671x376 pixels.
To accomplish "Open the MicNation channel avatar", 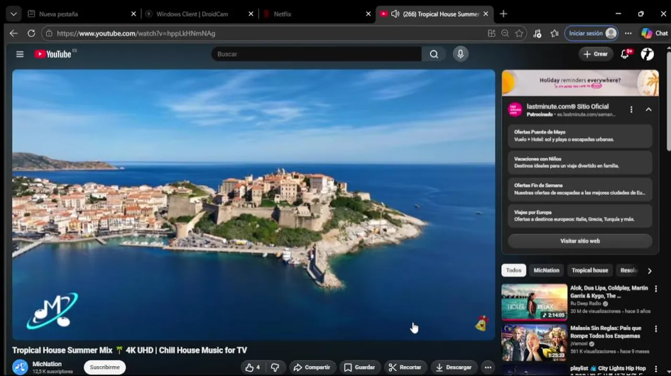I will [20, 367].
